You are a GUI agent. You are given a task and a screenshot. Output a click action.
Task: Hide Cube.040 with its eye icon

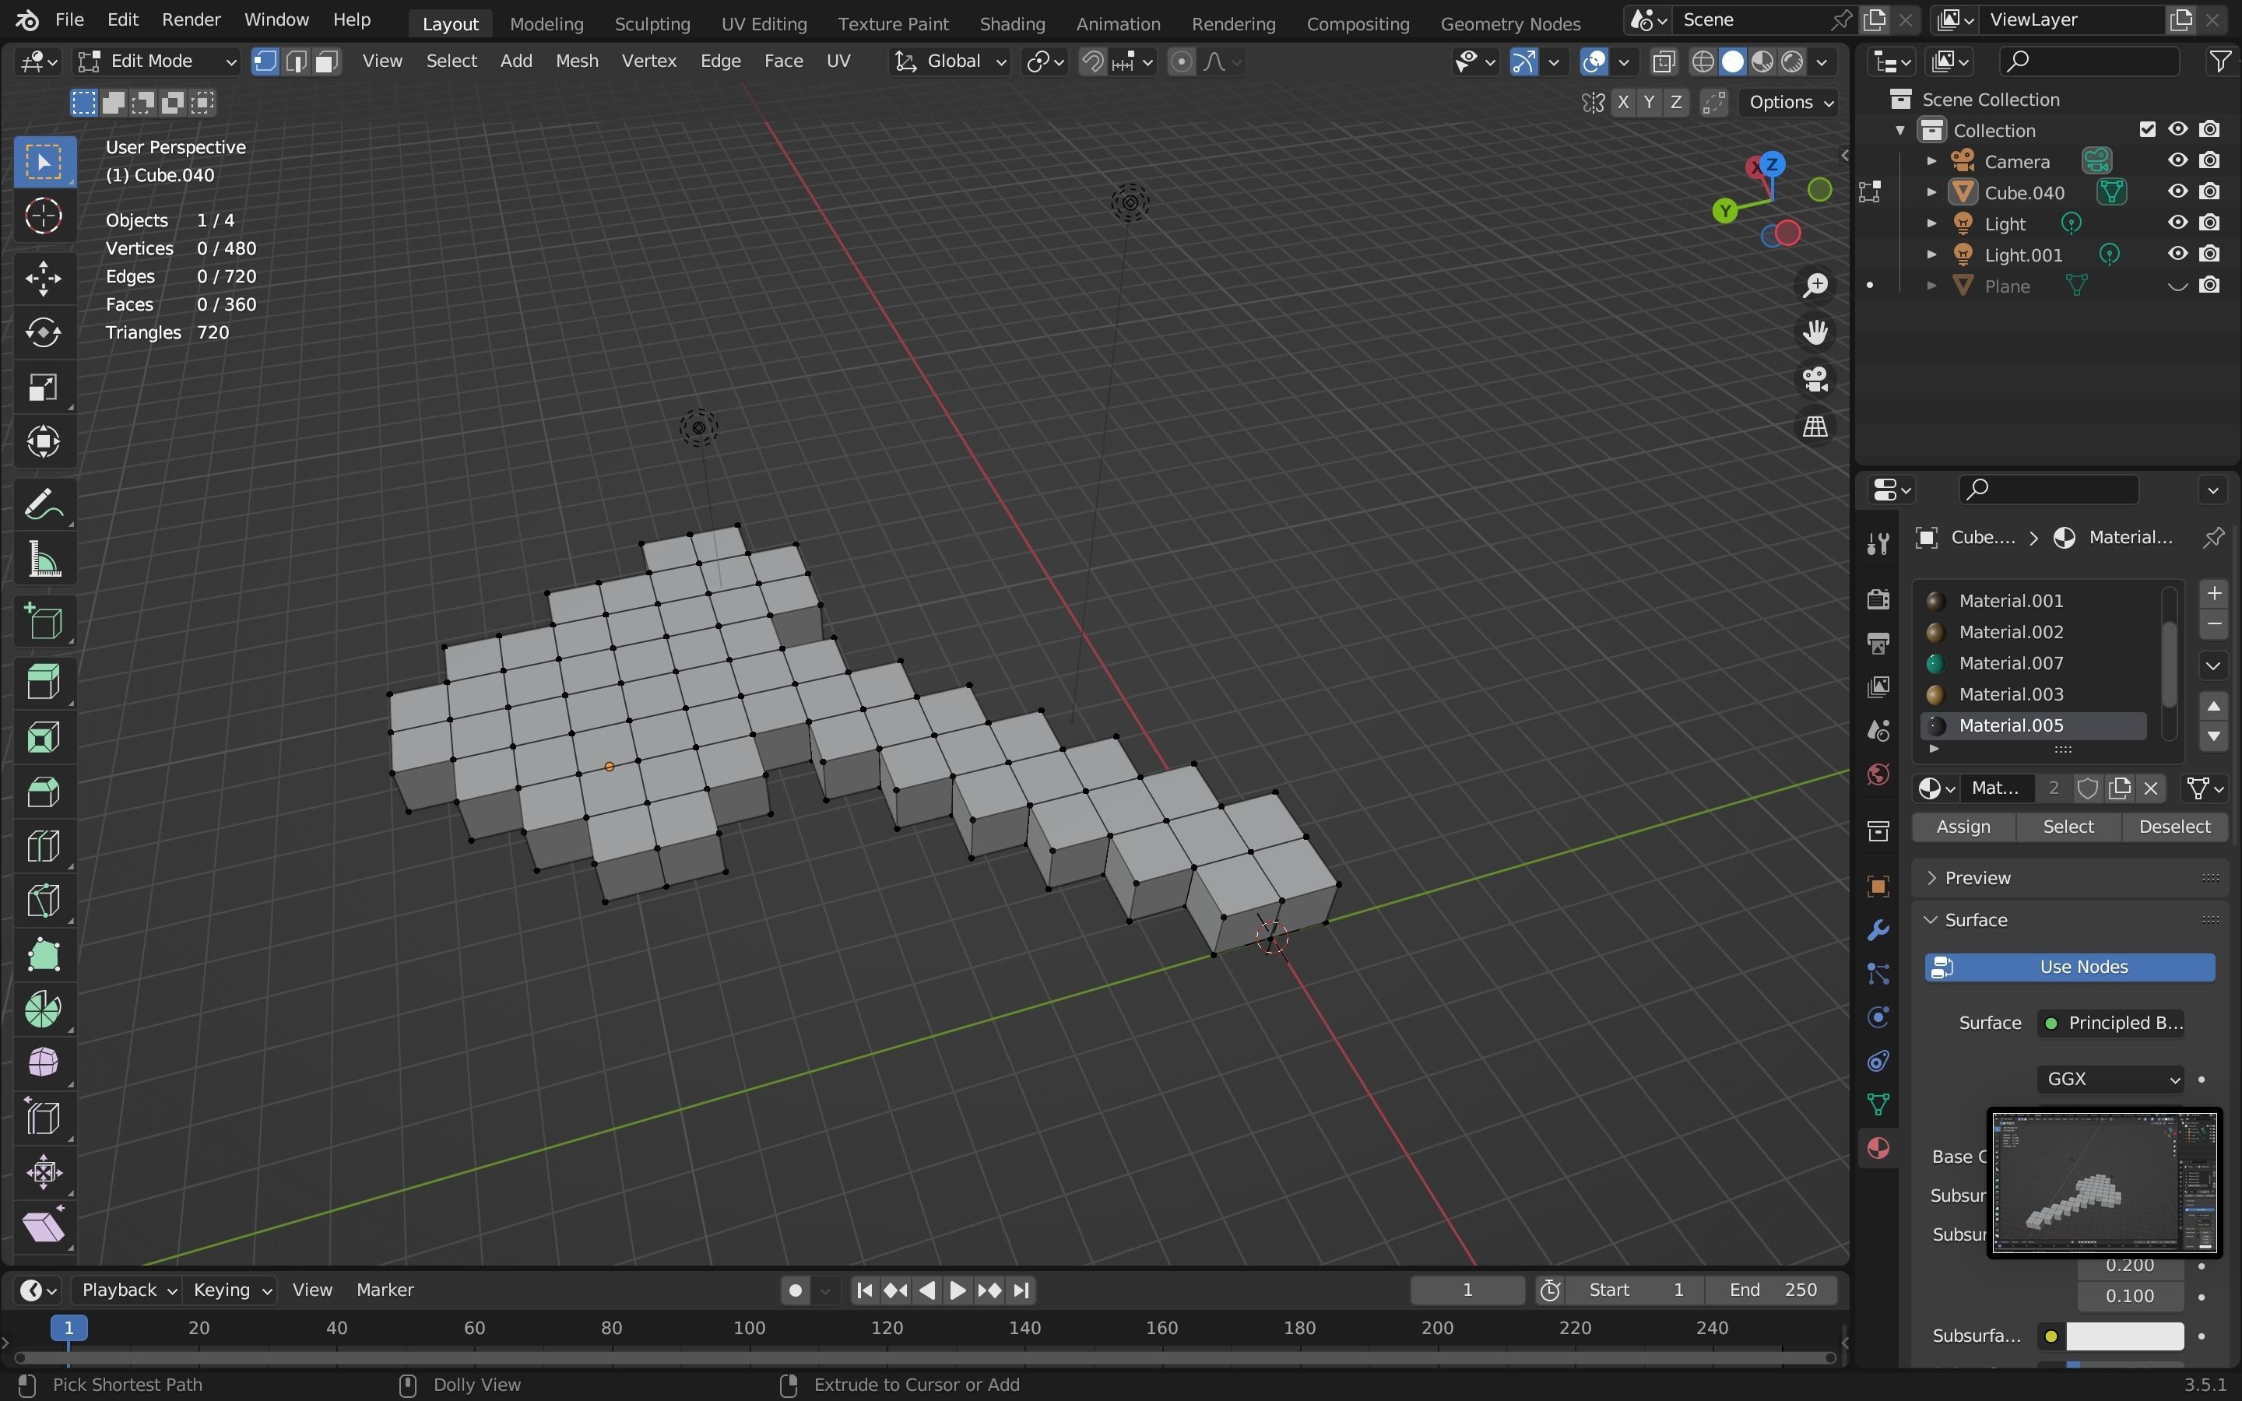coord(2177,191)
